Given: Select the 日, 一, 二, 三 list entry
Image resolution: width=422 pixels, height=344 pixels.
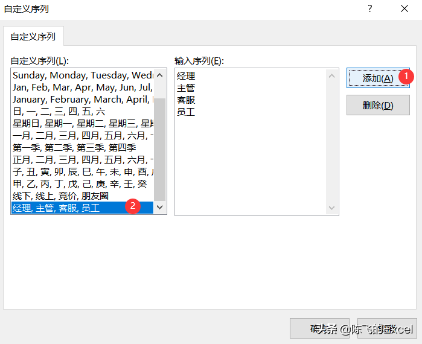Looking at the screenshot, I should coord(82,112).
